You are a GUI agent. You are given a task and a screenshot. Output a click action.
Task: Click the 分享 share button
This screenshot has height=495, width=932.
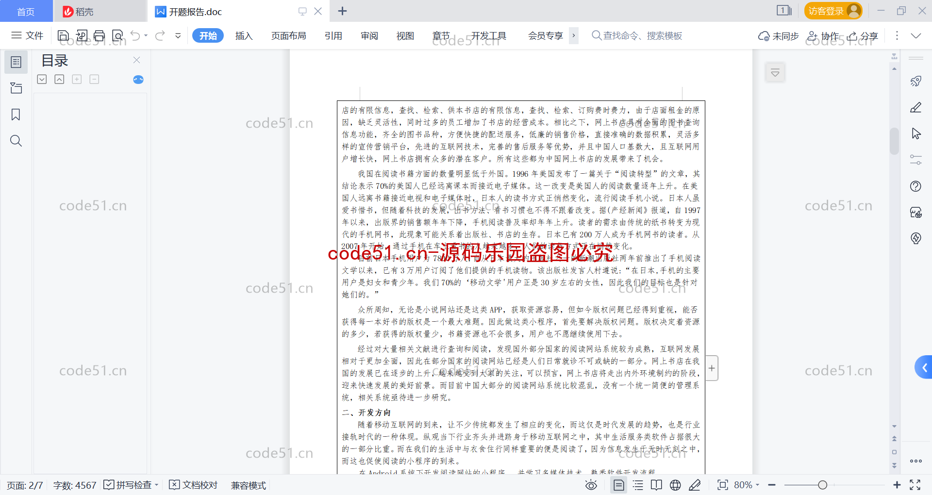pyautogui.click(x=863, y=36)
